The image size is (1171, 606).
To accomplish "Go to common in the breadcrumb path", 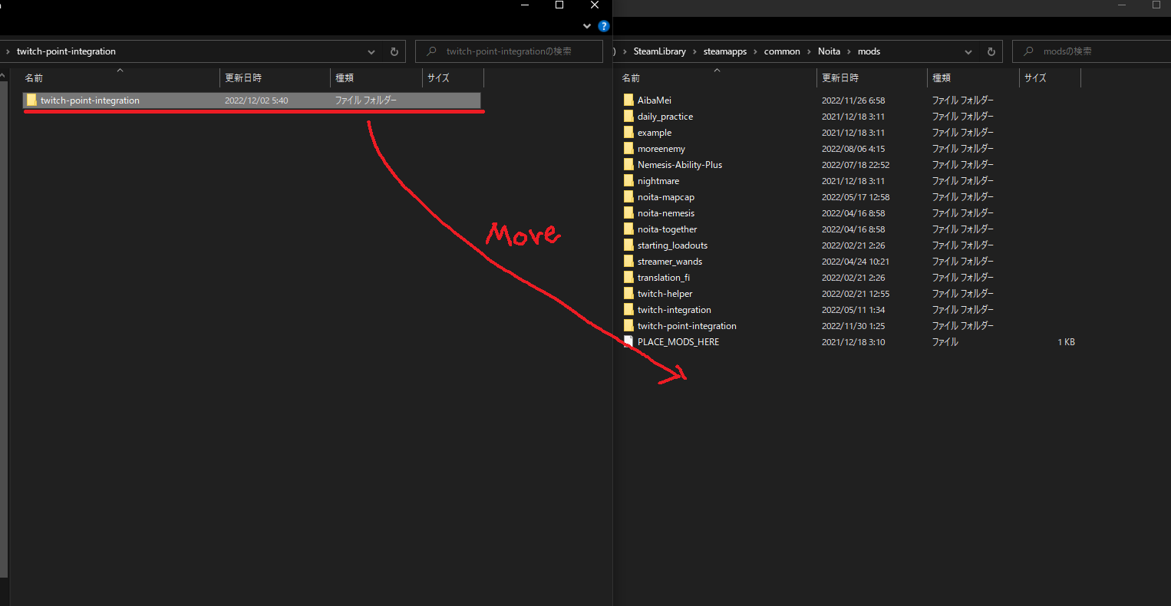I will 782,51.
